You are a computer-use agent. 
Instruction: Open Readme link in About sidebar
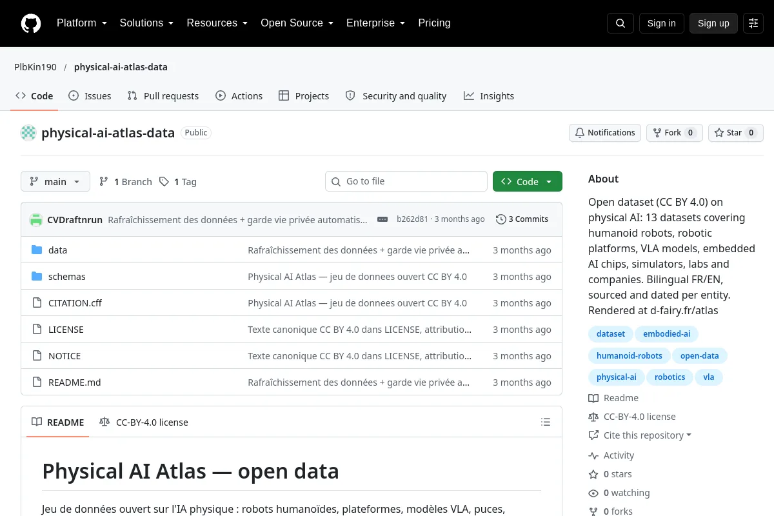pyautogui.click(x=613, y=398)
